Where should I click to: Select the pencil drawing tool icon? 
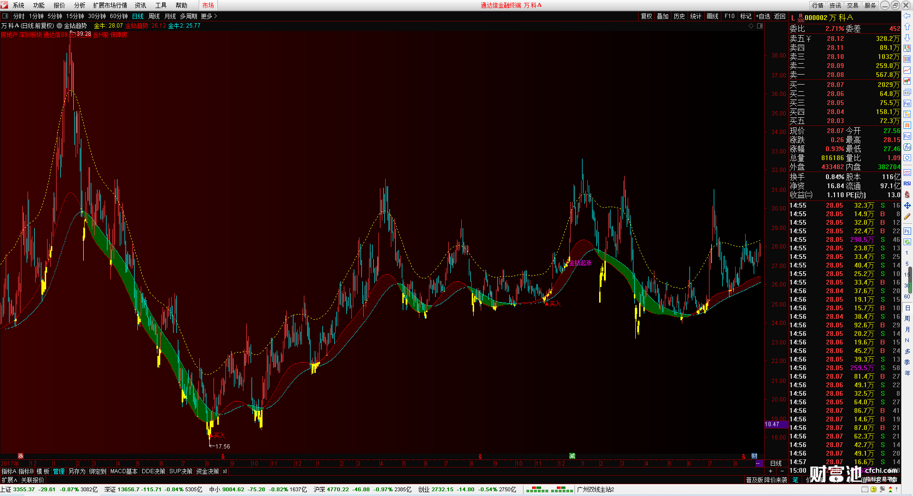coord(907,217)
